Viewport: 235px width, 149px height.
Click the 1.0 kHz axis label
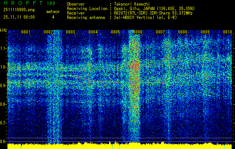pos(3,67)
